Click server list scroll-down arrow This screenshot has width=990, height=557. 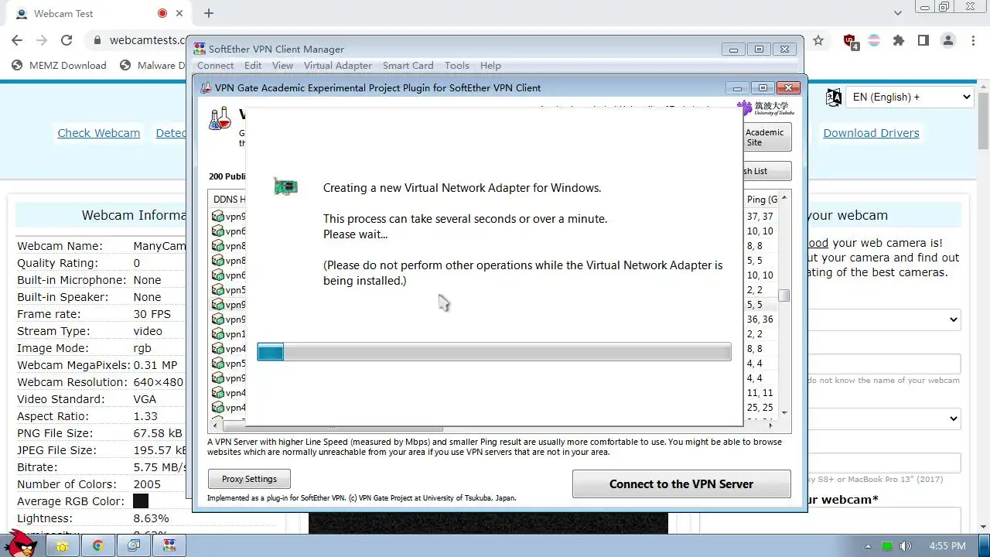(x=784, y=412)
